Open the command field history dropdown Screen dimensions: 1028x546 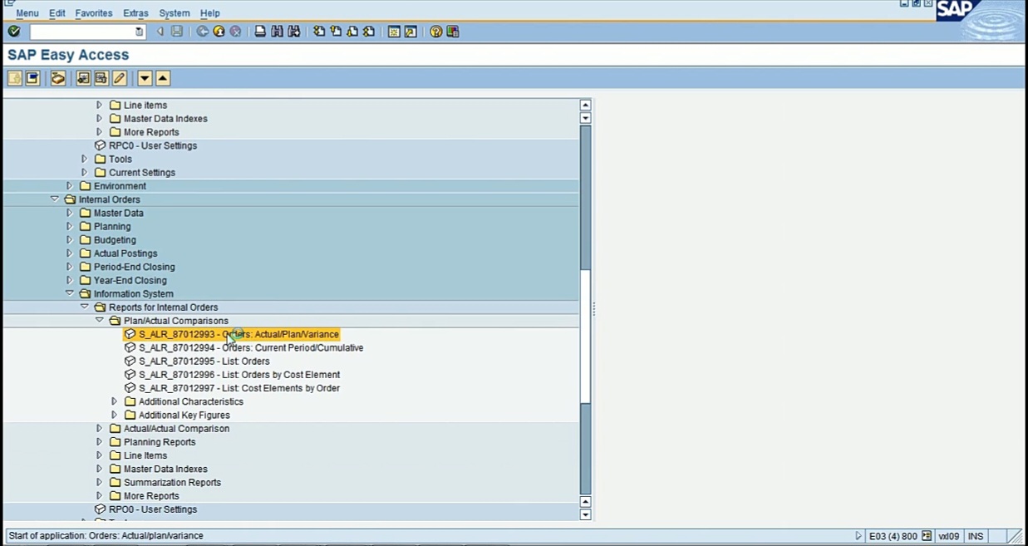[x=139, y=32]
